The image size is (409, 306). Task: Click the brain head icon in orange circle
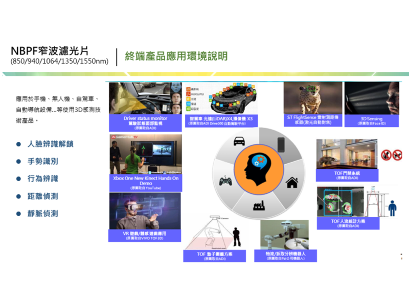pyautogui.click(x=259, y=168)
